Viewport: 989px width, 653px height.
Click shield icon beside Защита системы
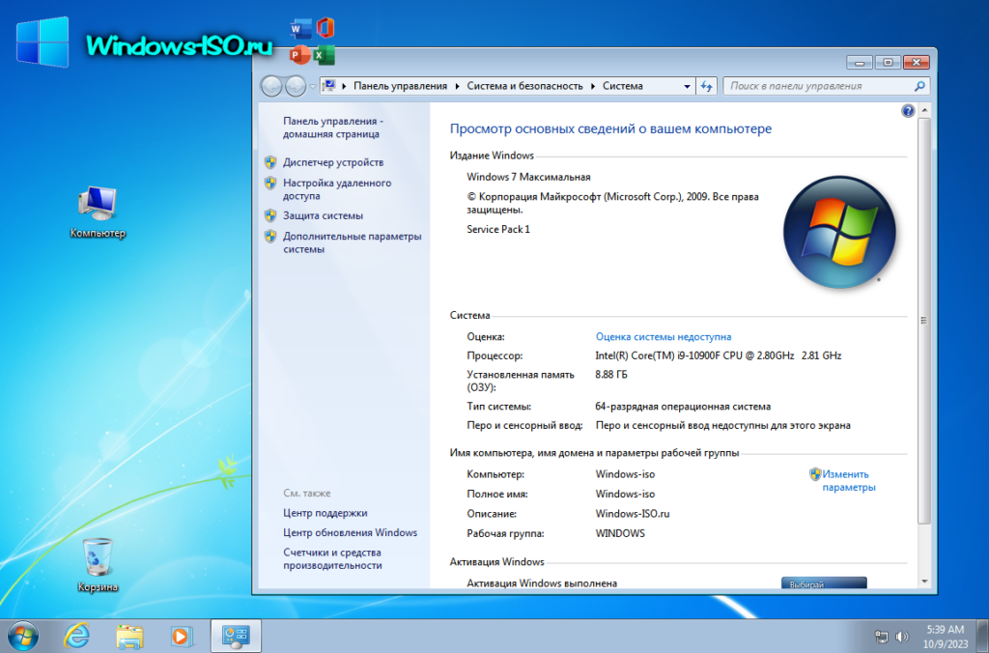[x=270, y=215]
